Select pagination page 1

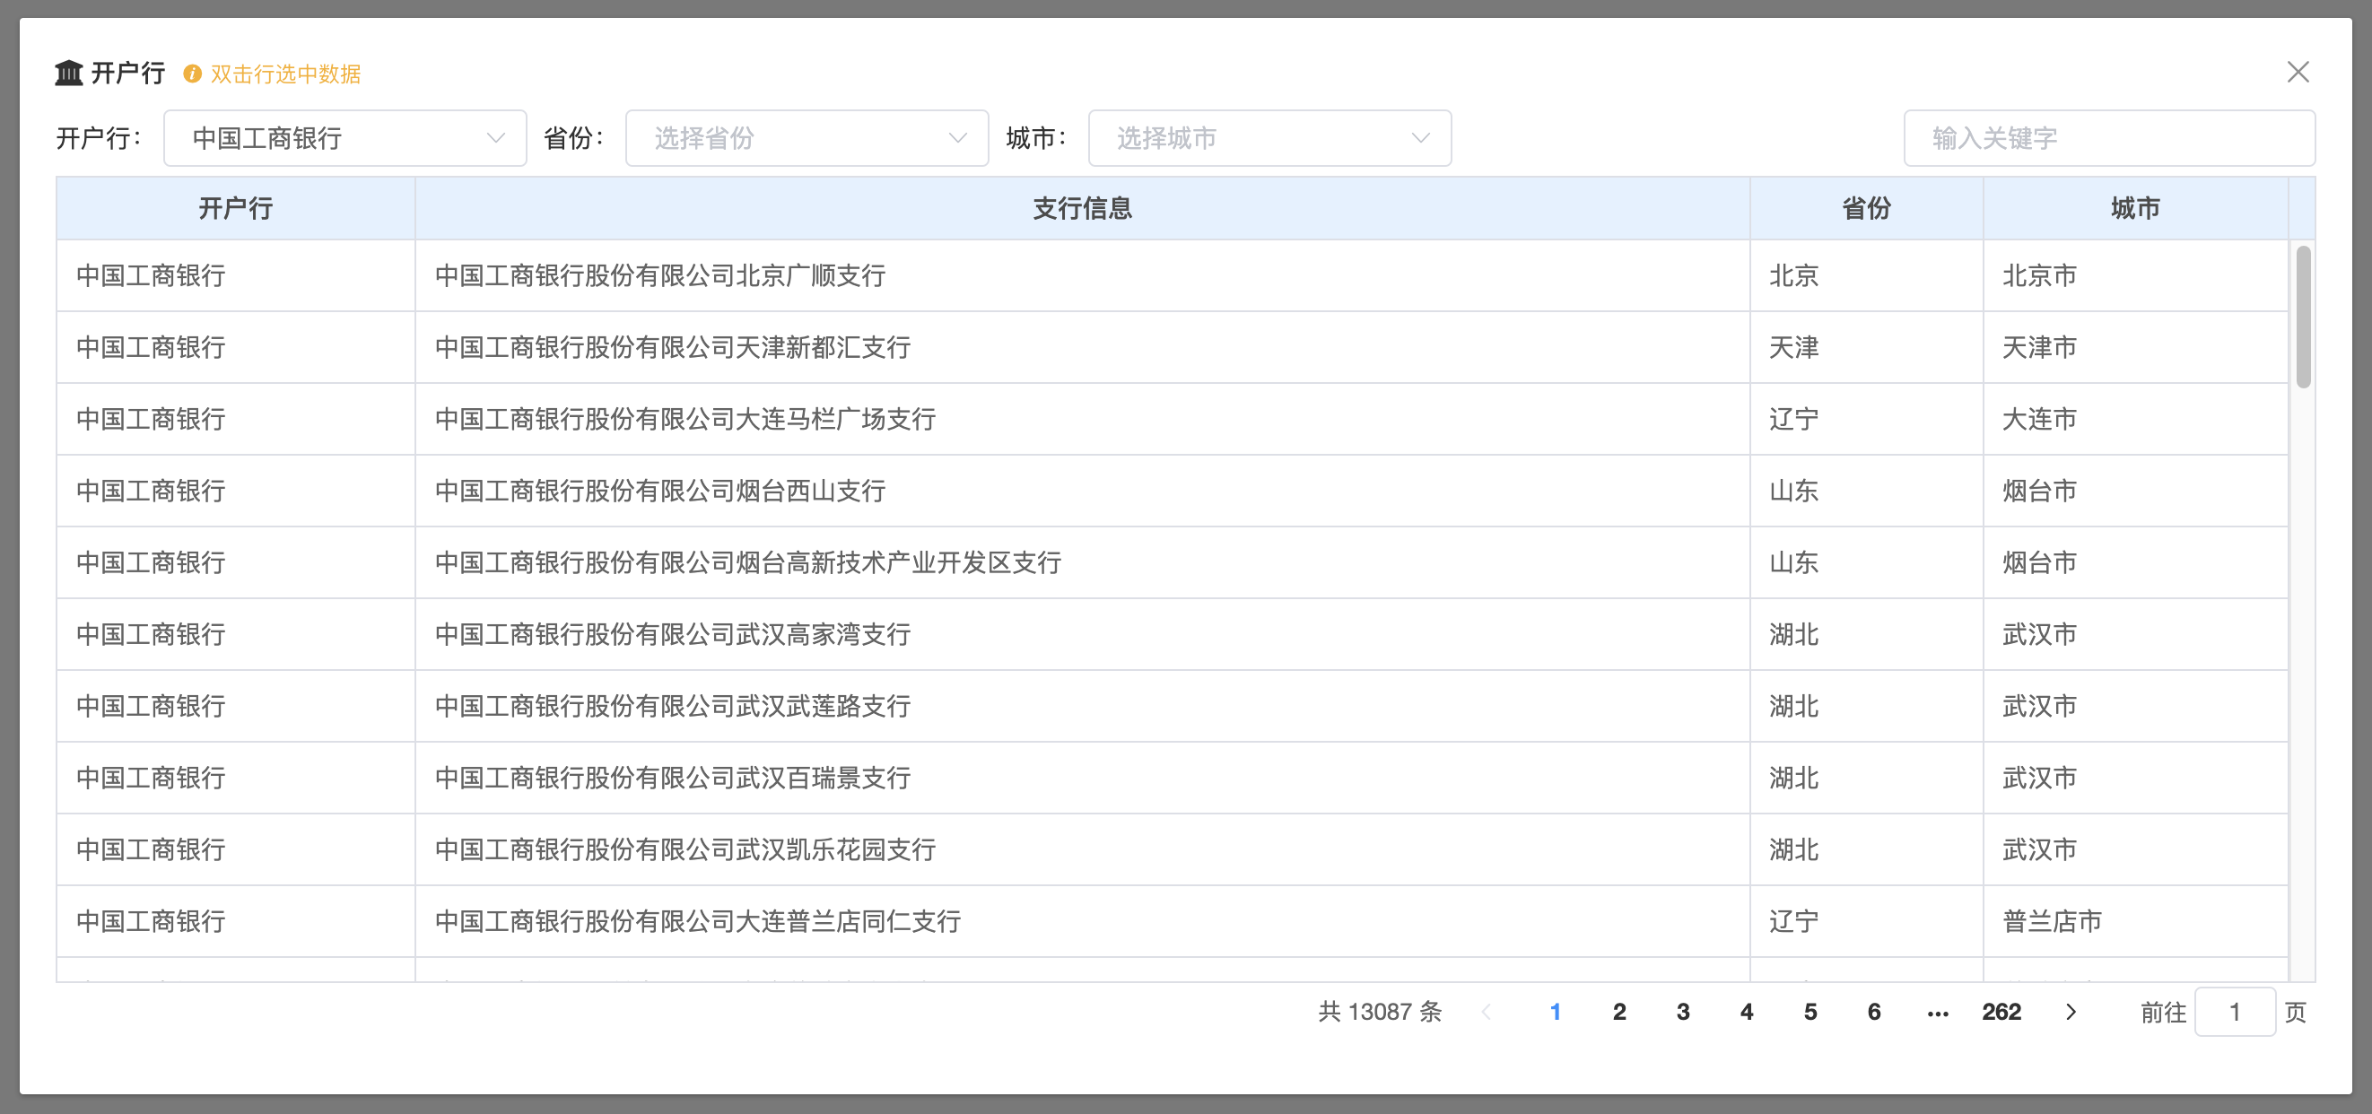[1556, 1012]
